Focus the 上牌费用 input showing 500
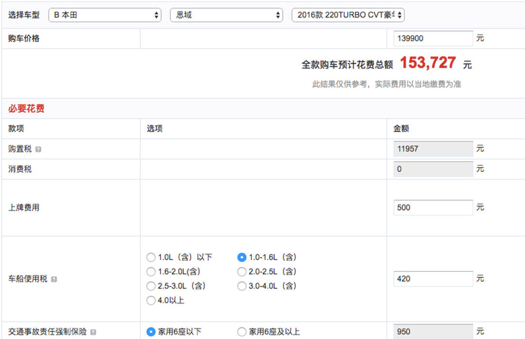Screen dimensions: 525x339 point(433,207)
